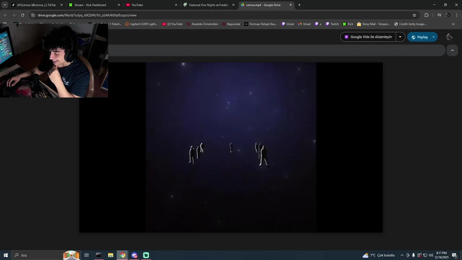View site information icon in address bar

pos(33,15)
